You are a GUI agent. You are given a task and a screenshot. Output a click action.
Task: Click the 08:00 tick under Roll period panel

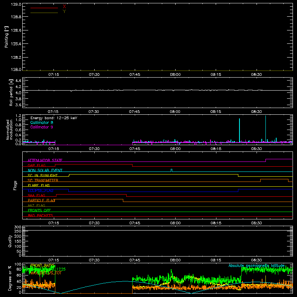tap(175, 112)
